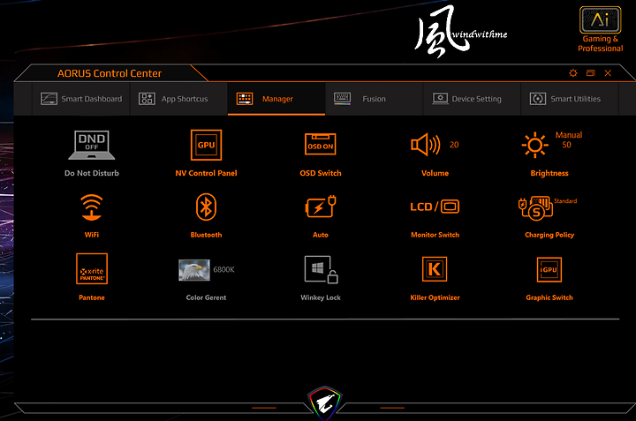Toggle the Bluetooth icon
Viewport: 636px width, 421px height.
pos(206,207)
